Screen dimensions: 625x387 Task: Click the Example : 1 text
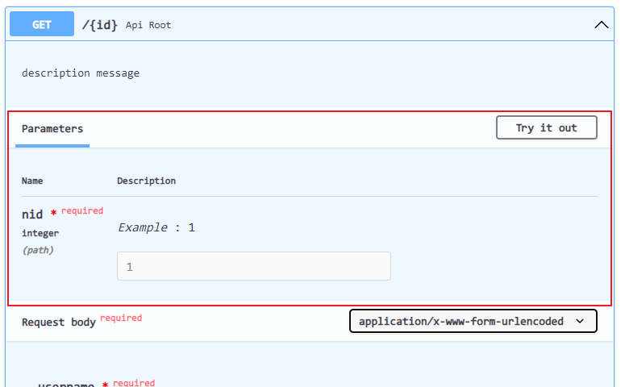coord(156,227)
